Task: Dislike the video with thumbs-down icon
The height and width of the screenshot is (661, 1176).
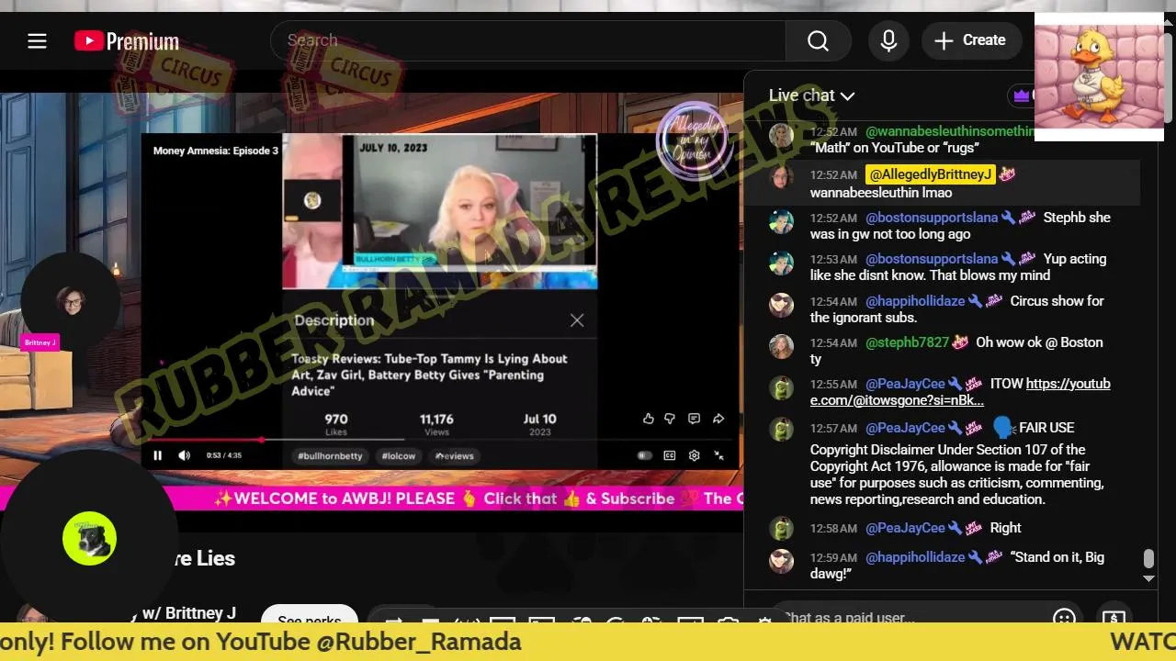Action: 670,419
